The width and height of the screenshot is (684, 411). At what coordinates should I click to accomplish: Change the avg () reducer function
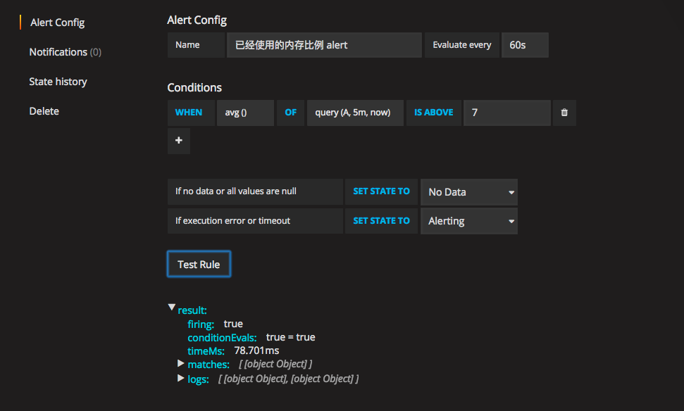click(x=245, y=113)
